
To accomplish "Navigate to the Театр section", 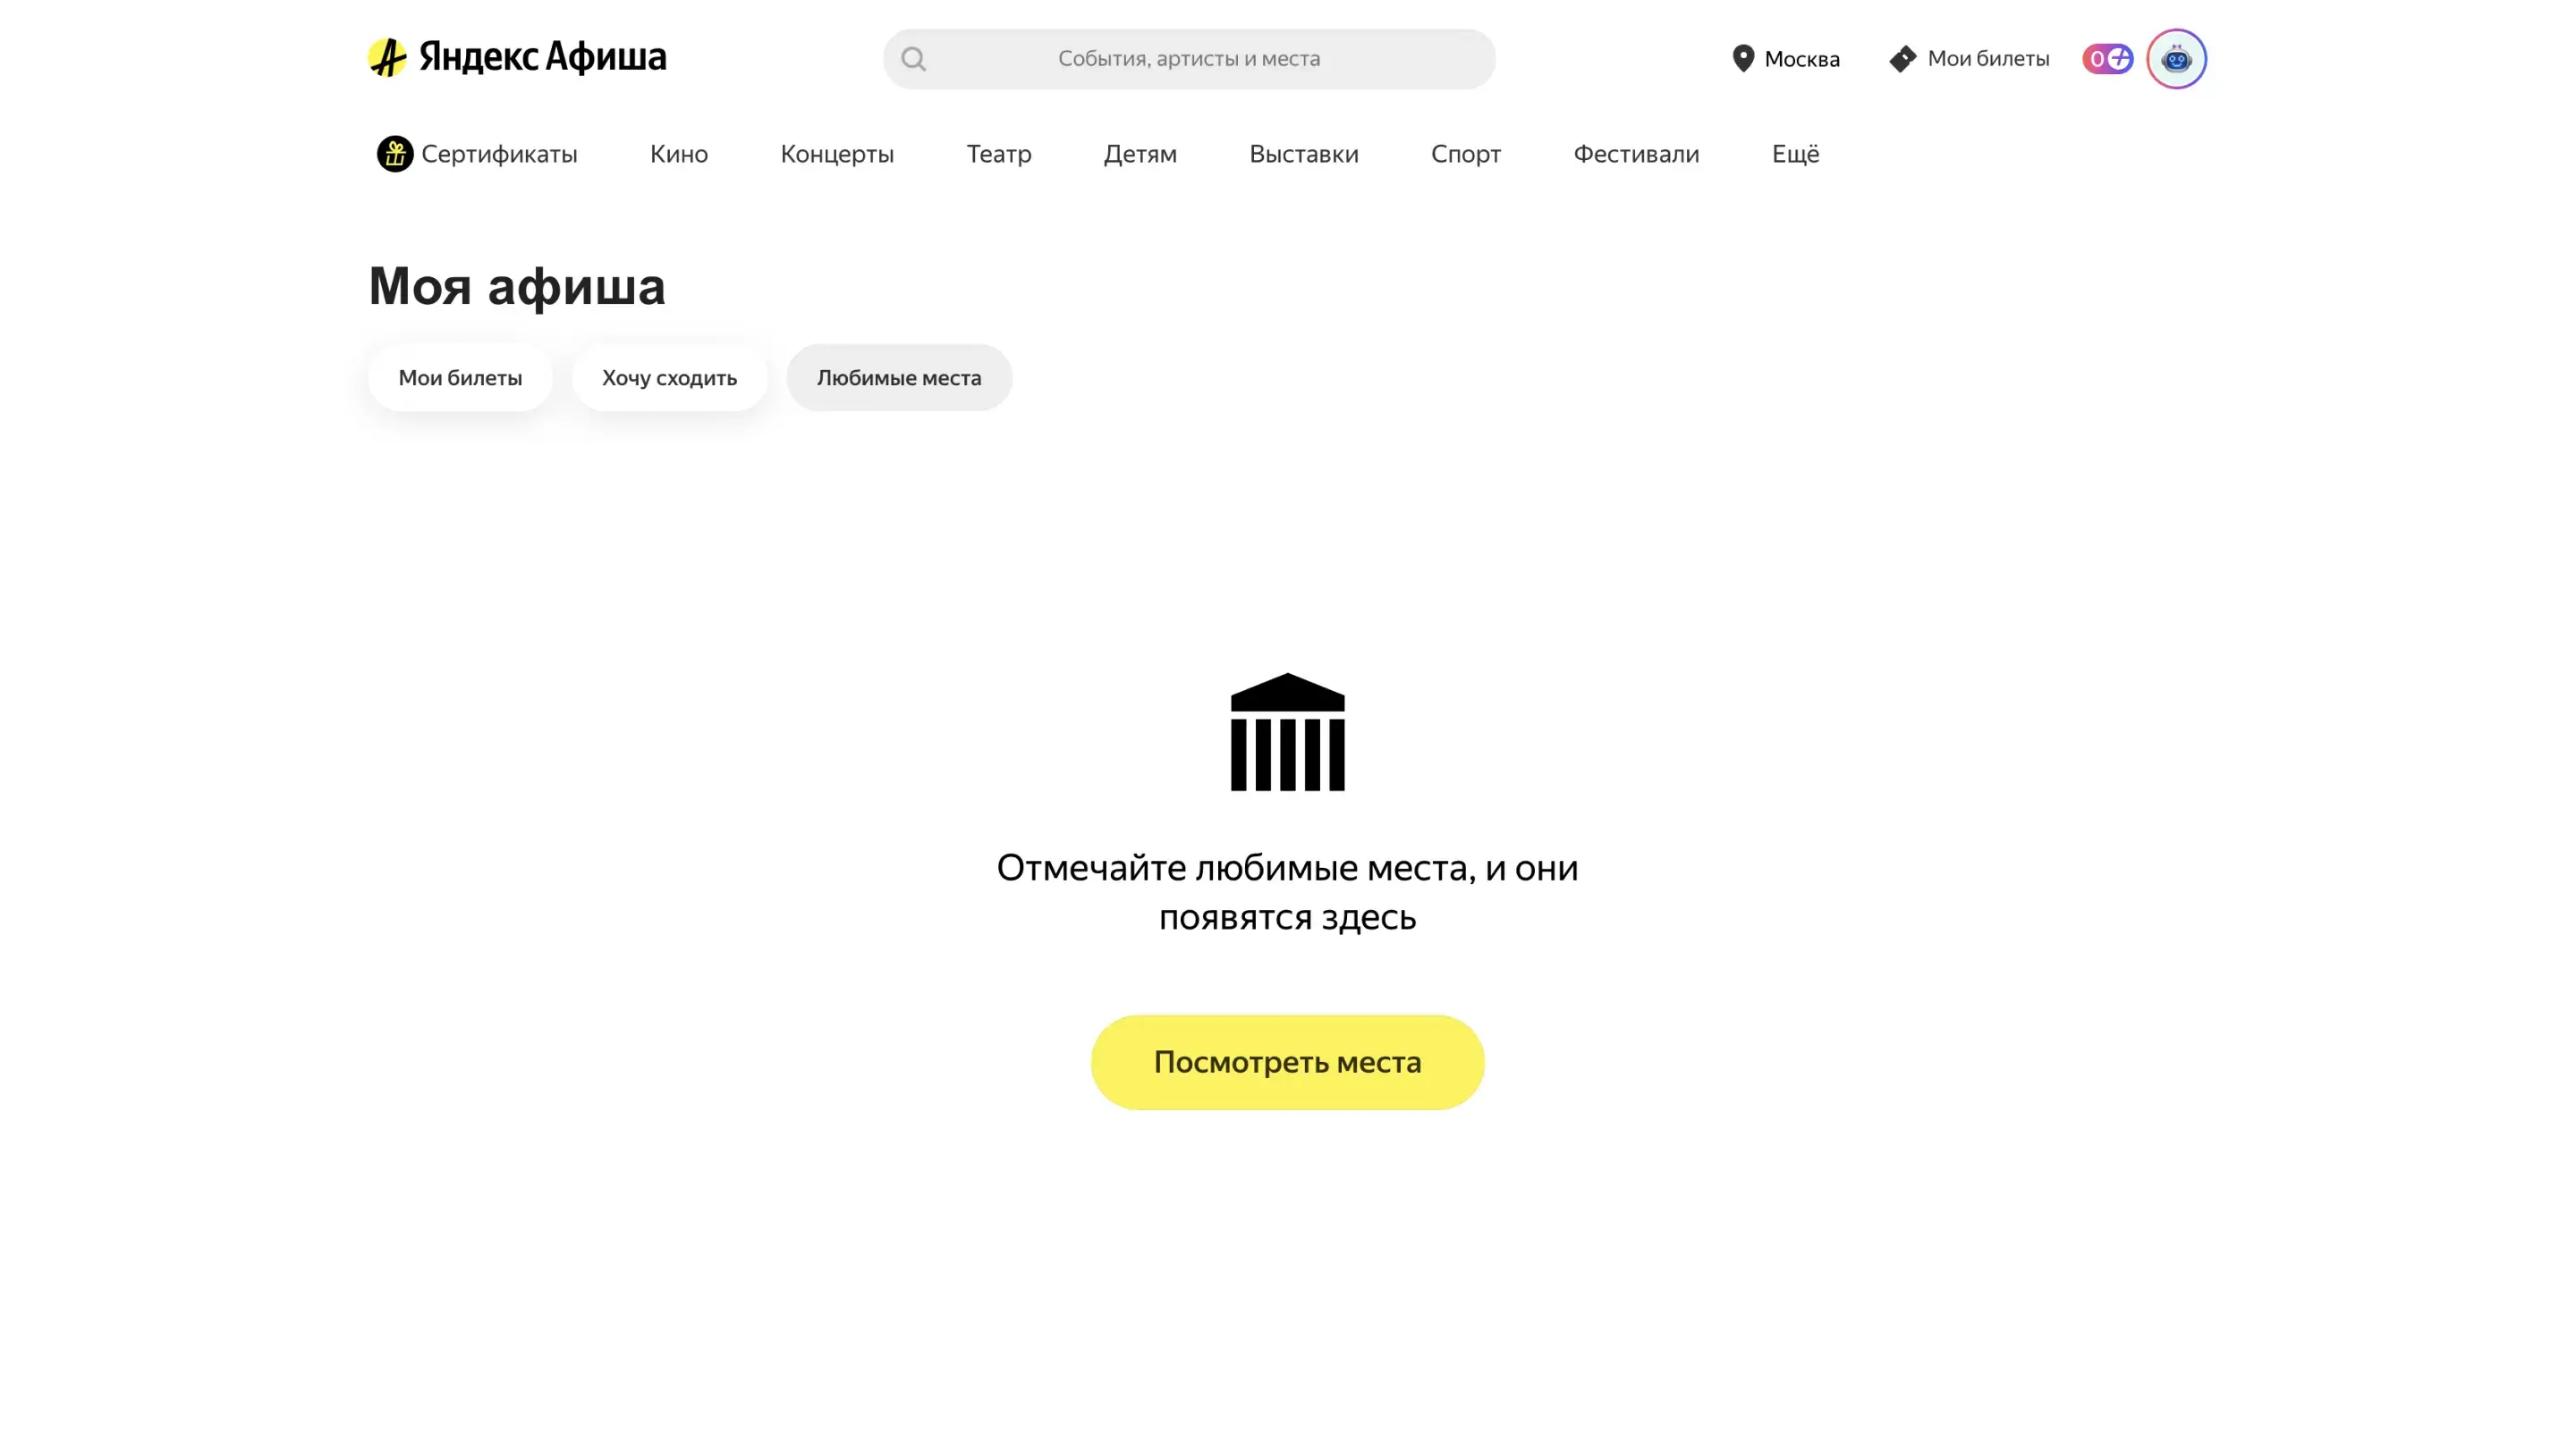I will click(x=998, y=154).
